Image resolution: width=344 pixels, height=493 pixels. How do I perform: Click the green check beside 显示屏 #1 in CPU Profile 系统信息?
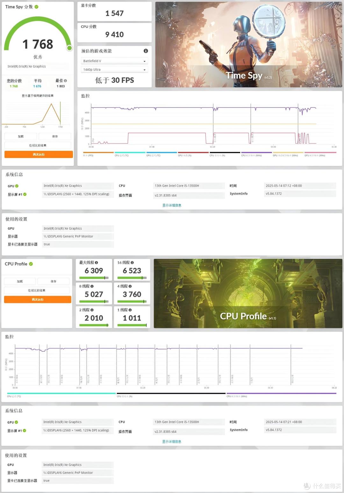click(25, 431)
